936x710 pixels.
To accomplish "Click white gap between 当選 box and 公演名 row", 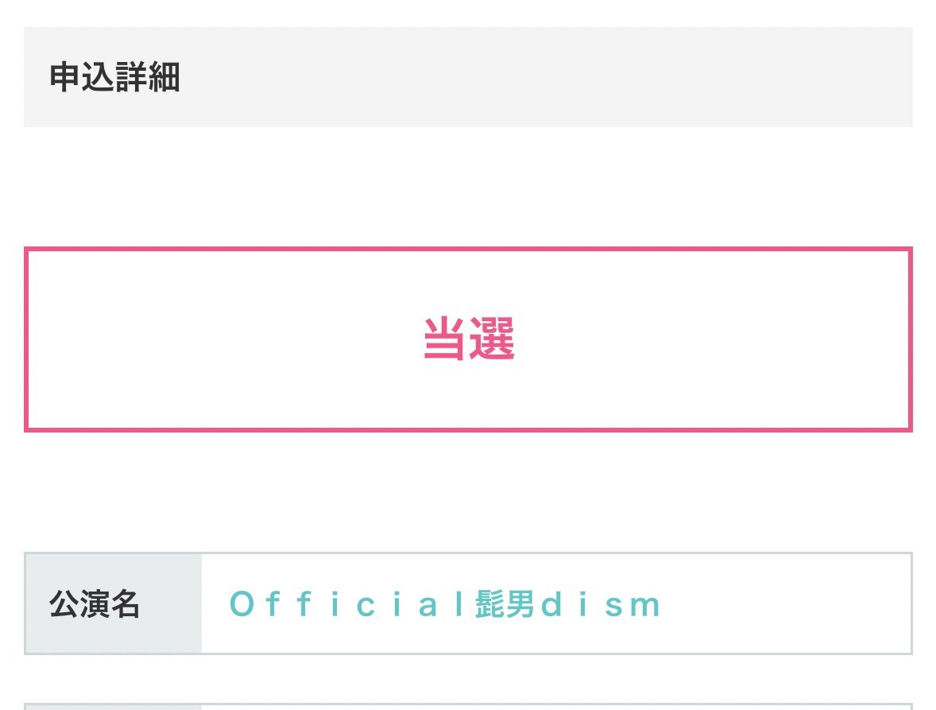I will tap(468, 491).
